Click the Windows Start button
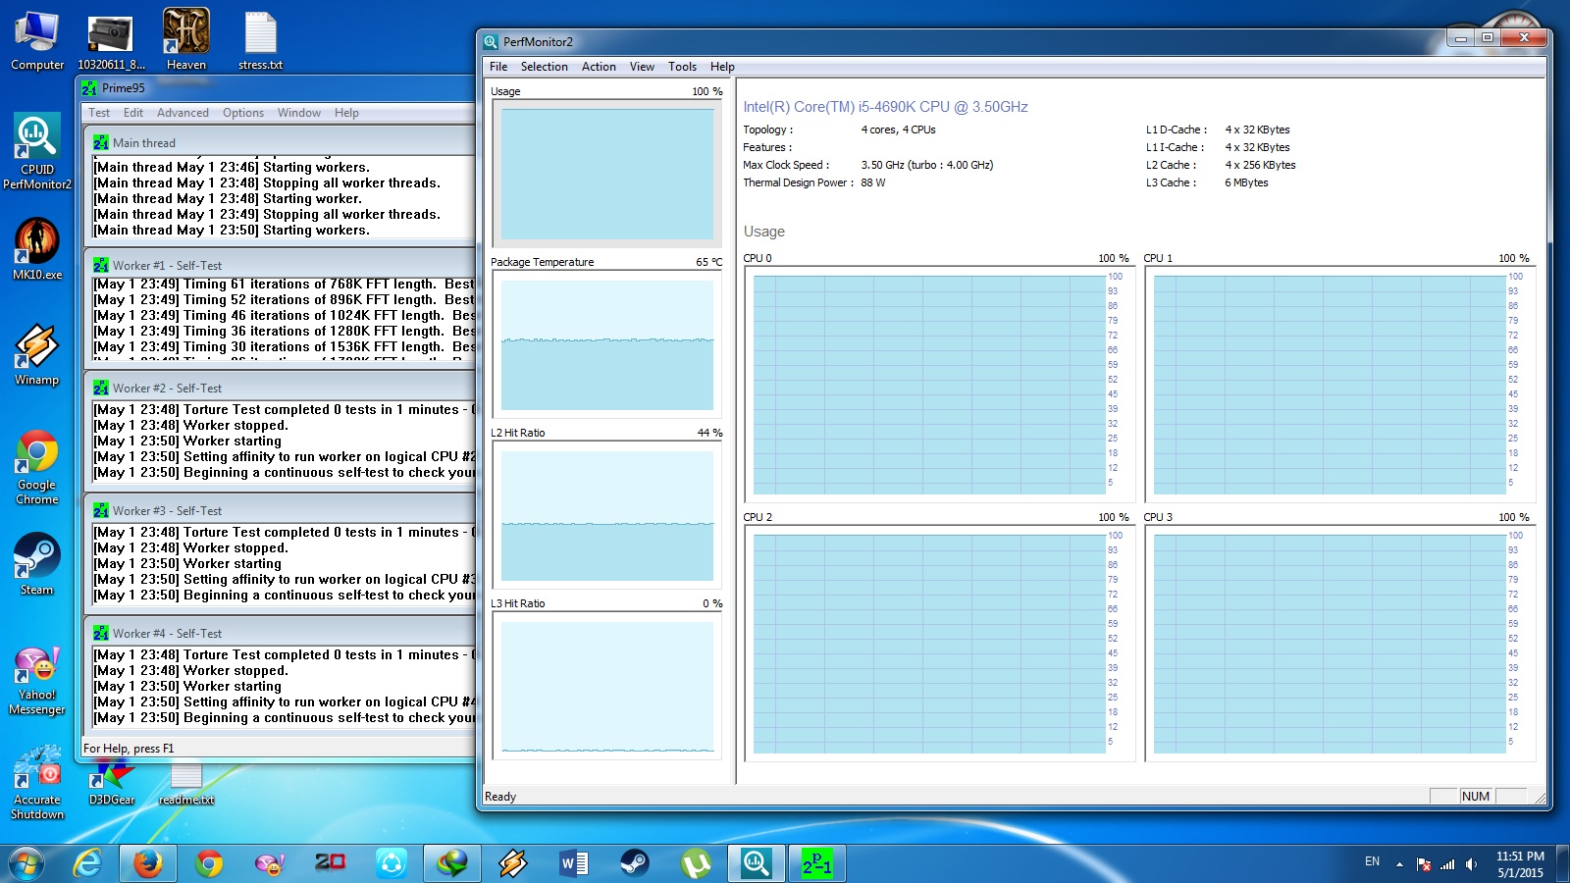The width and height of the screenshot is (1570, 883). pos(26,863)
